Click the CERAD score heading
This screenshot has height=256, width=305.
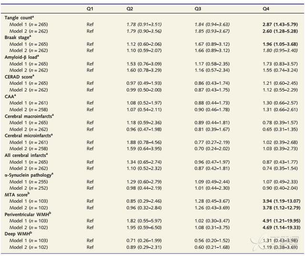(x=19, y=77)
